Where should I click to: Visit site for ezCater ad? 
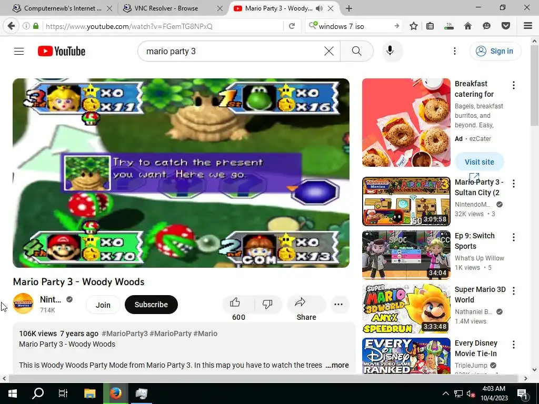coord(479,162)
